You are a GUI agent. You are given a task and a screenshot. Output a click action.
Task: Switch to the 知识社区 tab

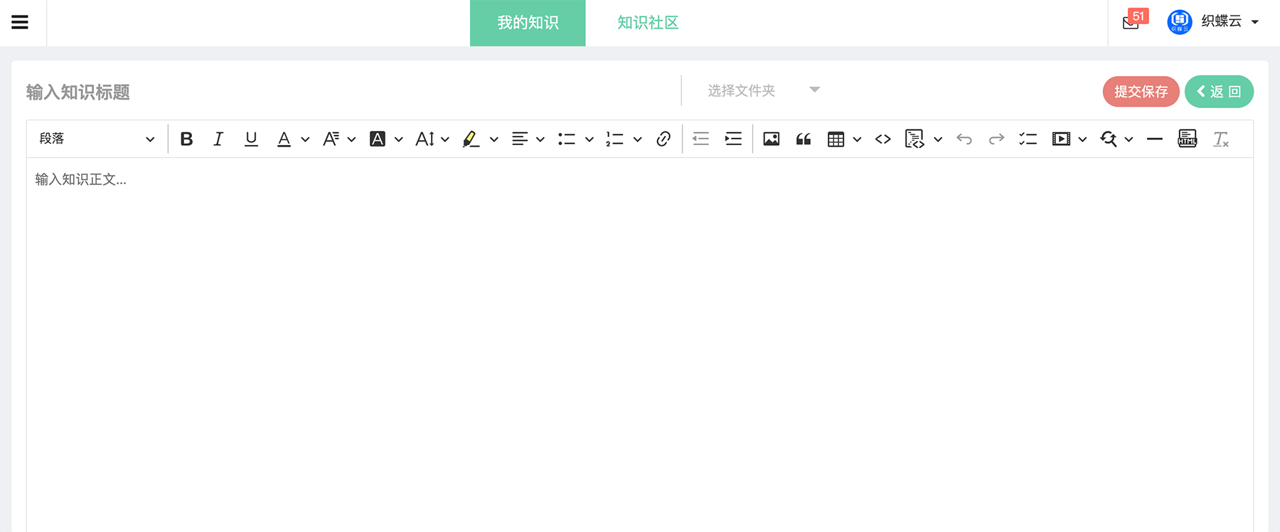coord(648,23)
